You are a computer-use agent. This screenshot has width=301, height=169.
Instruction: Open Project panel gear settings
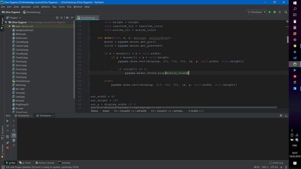(x=67, y=18)
